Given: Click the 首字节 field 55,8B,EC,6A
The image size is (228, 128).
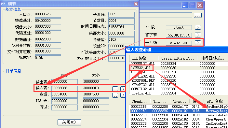Looking at the screenshot, I should coord(179,35).
